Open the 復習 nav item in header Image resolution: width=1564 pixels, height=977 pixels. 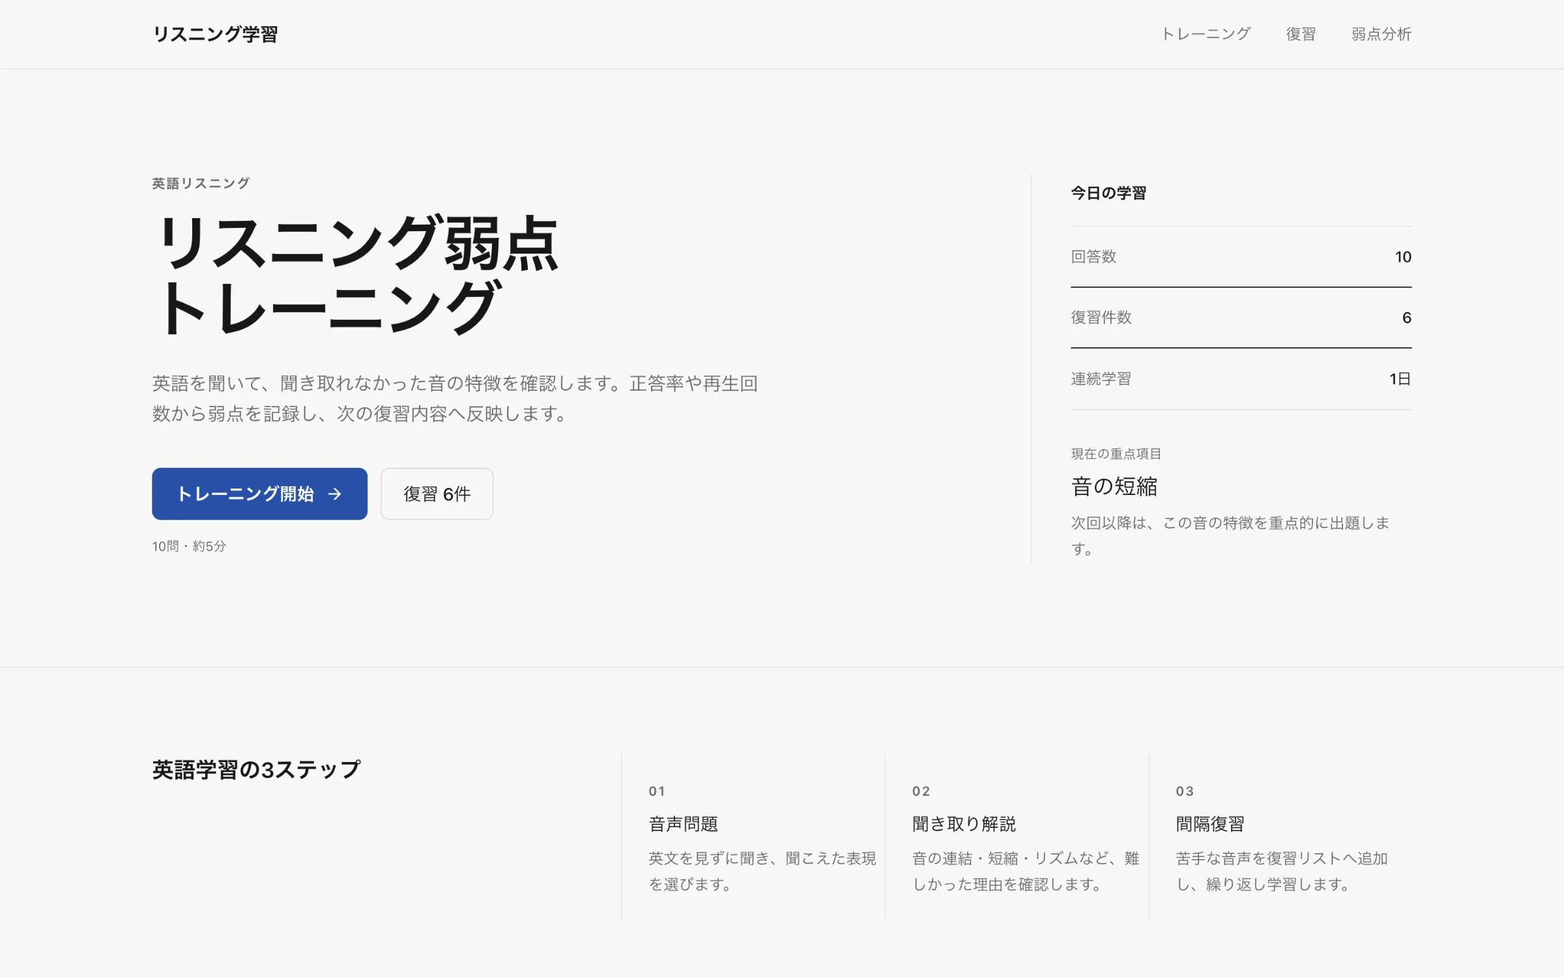point(1301,34)
